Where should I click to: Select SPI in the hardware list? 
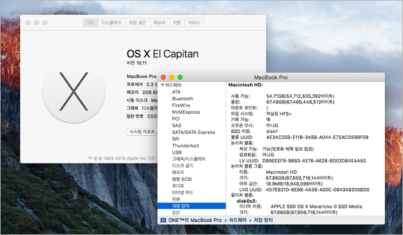click(176, 139)
